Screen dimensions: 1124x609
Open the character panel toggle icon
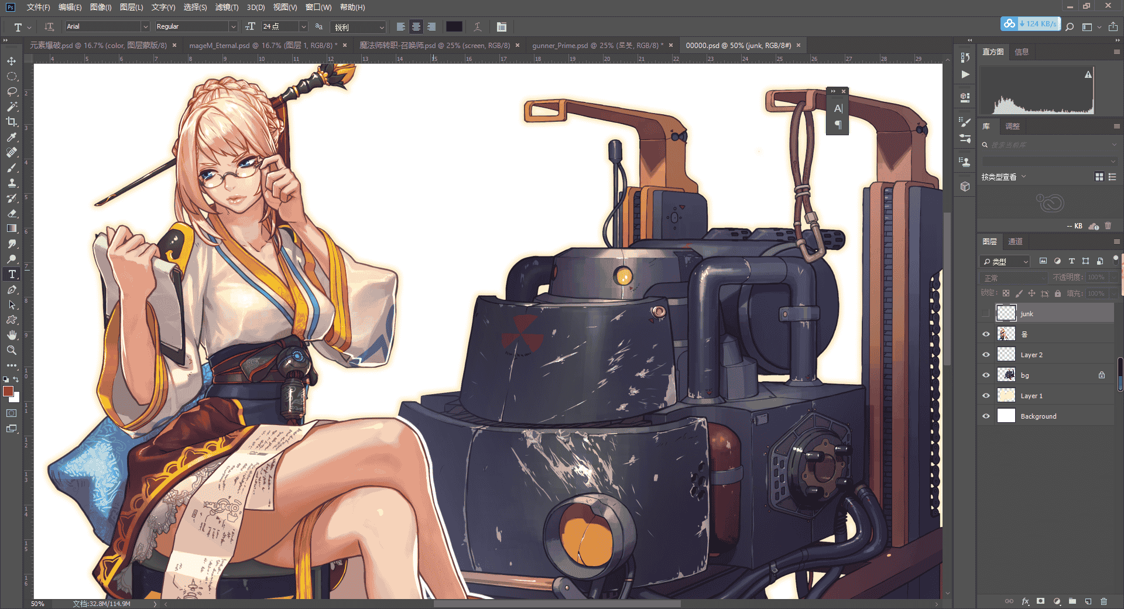pos(502,27)
